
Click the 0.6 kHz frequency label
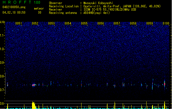2,104
